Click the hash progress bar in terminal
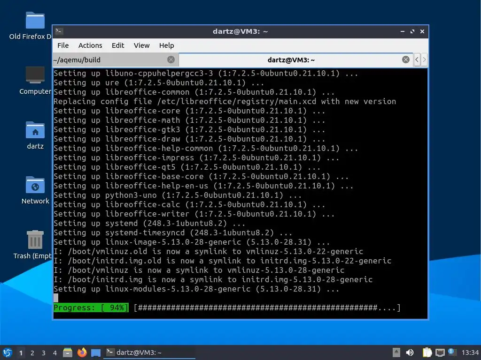The image size is (481, 360). coord(267,307)
